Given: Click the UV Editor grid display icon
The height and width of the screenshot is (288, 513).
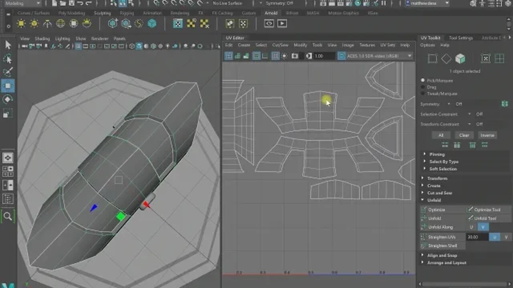Looking at the screenshot, I should coord(276,56).
